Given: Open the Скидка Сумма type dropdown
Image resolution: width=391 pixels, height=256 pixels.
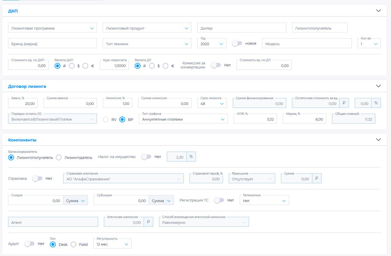Looking at the screenshot, I should click(75, 201).
